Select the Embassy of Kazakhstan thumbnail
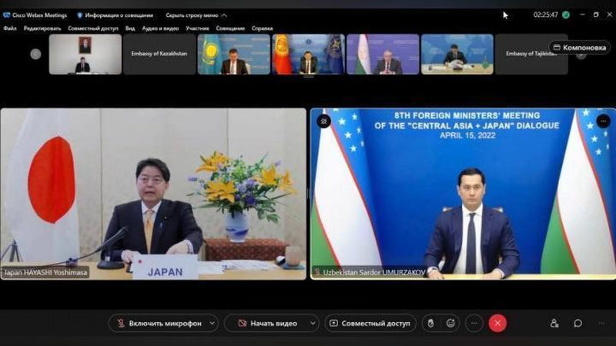This screenshot has height=346, width=616. pyautogui.click(x=159, y=54)
